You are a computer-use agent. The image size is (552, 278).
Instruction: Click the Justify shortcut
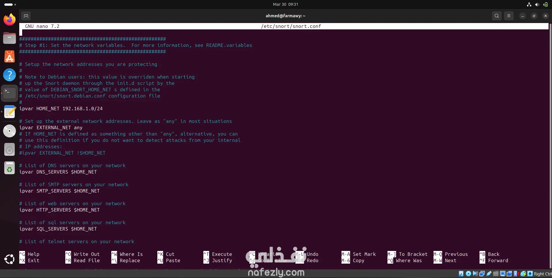click(218, 260)
